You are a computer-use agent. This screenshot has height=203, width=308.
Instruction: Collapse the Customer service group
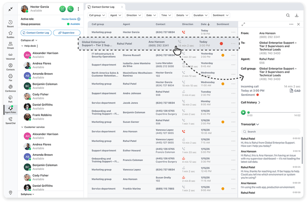coord(22,127)
